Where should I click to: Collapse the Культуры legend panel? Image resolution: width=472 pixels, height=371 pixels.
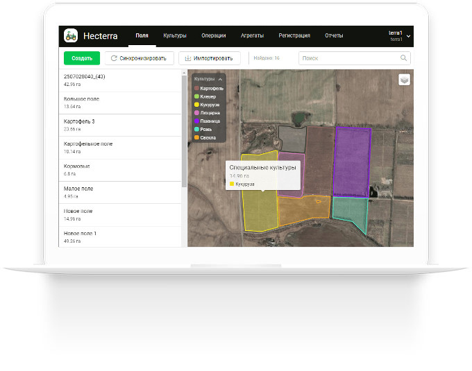[x=220, y=80]
